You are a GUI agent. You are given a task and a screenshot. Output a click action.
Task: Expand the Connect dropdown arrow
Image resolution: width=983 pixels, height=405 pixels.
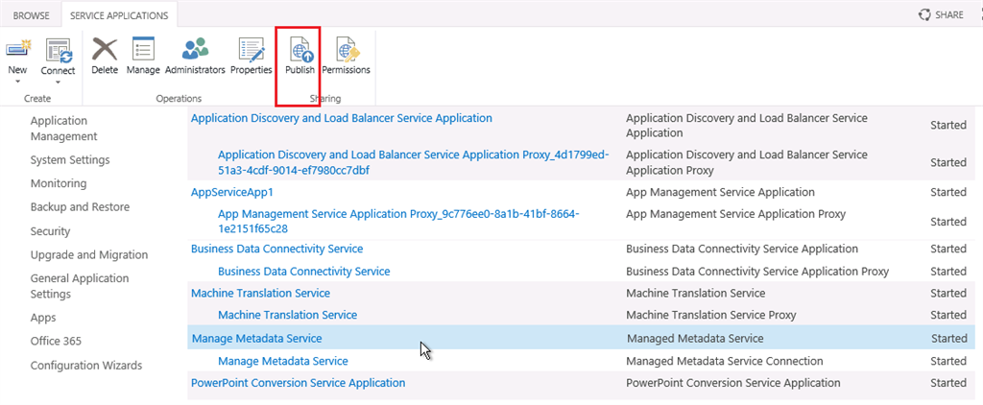click(58, 82)
